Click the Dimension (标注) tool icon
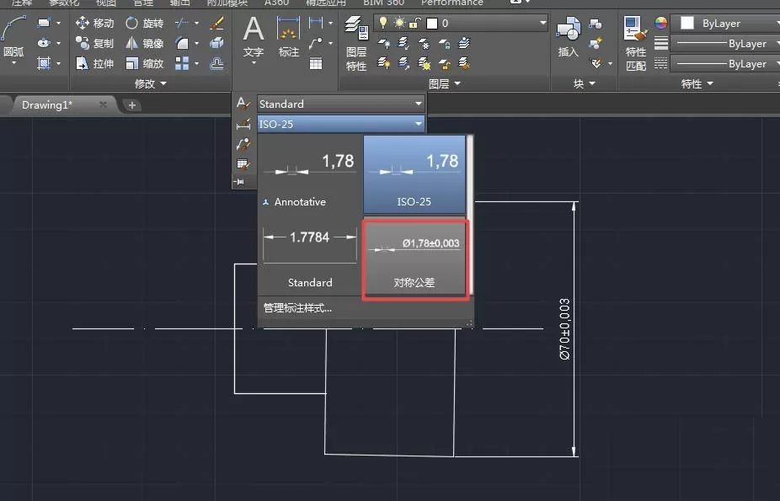This screenshot has height=501, width=780. [289, 29]
